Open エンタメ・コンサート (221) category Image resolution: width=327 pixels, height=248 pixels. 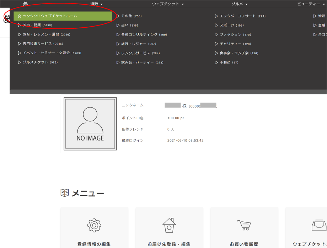tap(240, 16)
